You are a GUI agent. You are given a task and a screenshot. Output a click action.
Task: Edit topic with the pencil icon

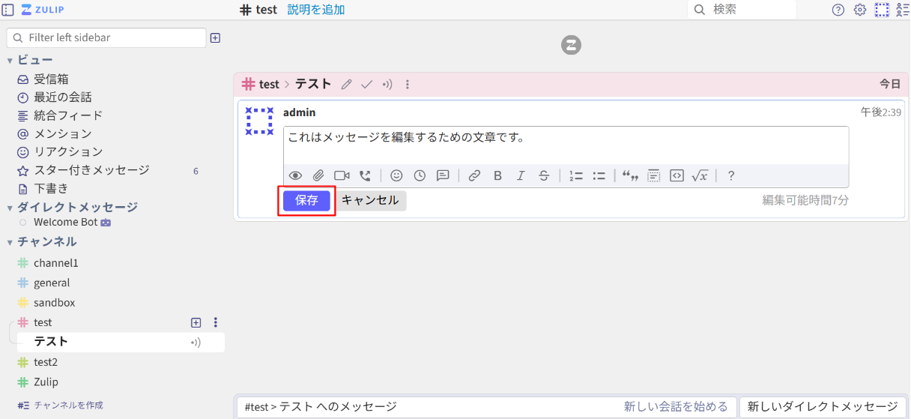pyautogui.click(x=346, y=85)
